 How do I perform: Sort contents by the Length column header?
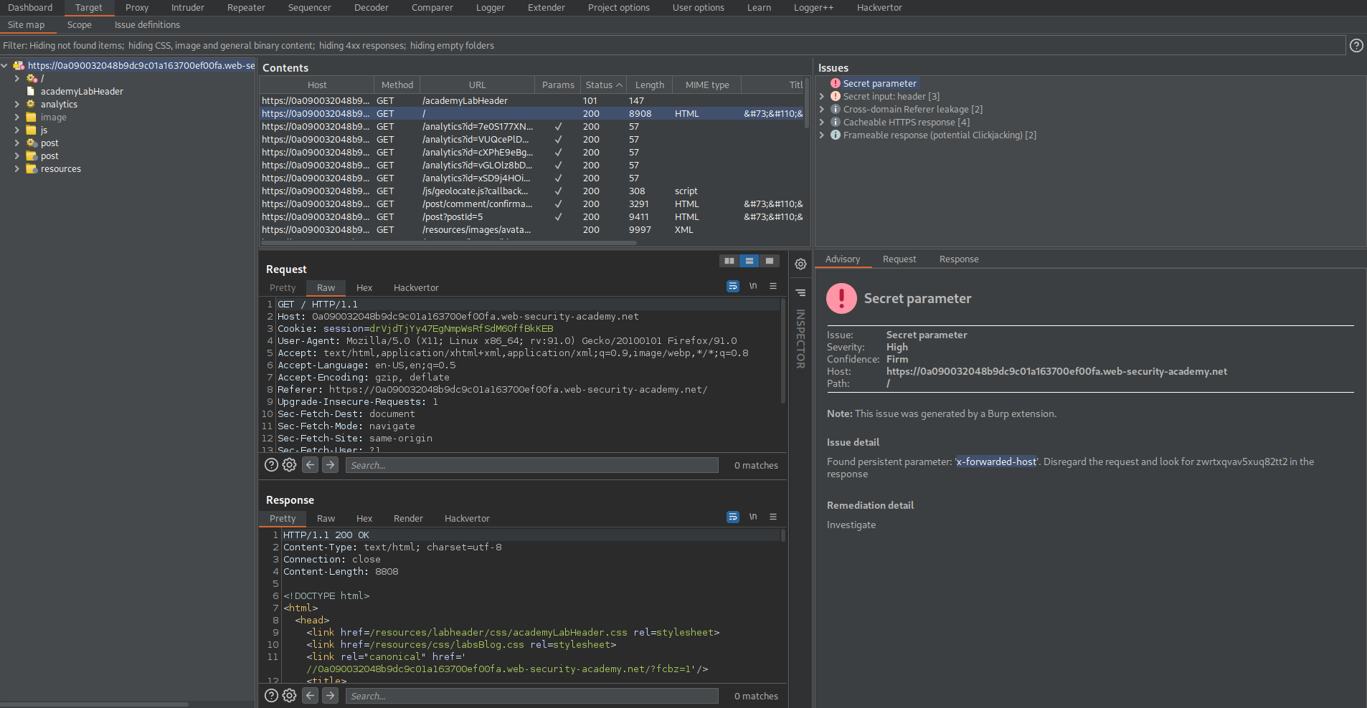(650, 85)
